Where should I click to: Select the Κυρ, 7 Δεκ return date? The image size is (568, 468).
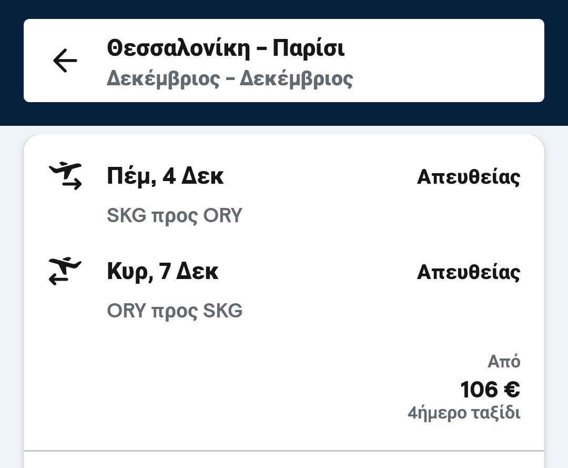[x=163, y=272]
